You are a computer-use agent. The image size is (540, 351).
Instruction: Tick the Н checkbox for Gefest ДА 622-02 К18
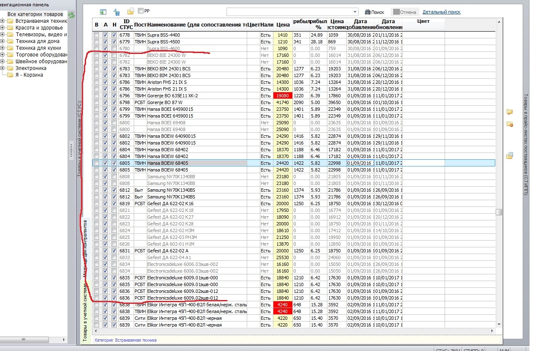tap(114, 210)
